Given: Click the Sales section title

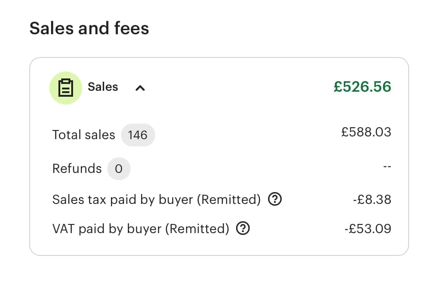Looking at the screenshot, I should pos(103,87).
